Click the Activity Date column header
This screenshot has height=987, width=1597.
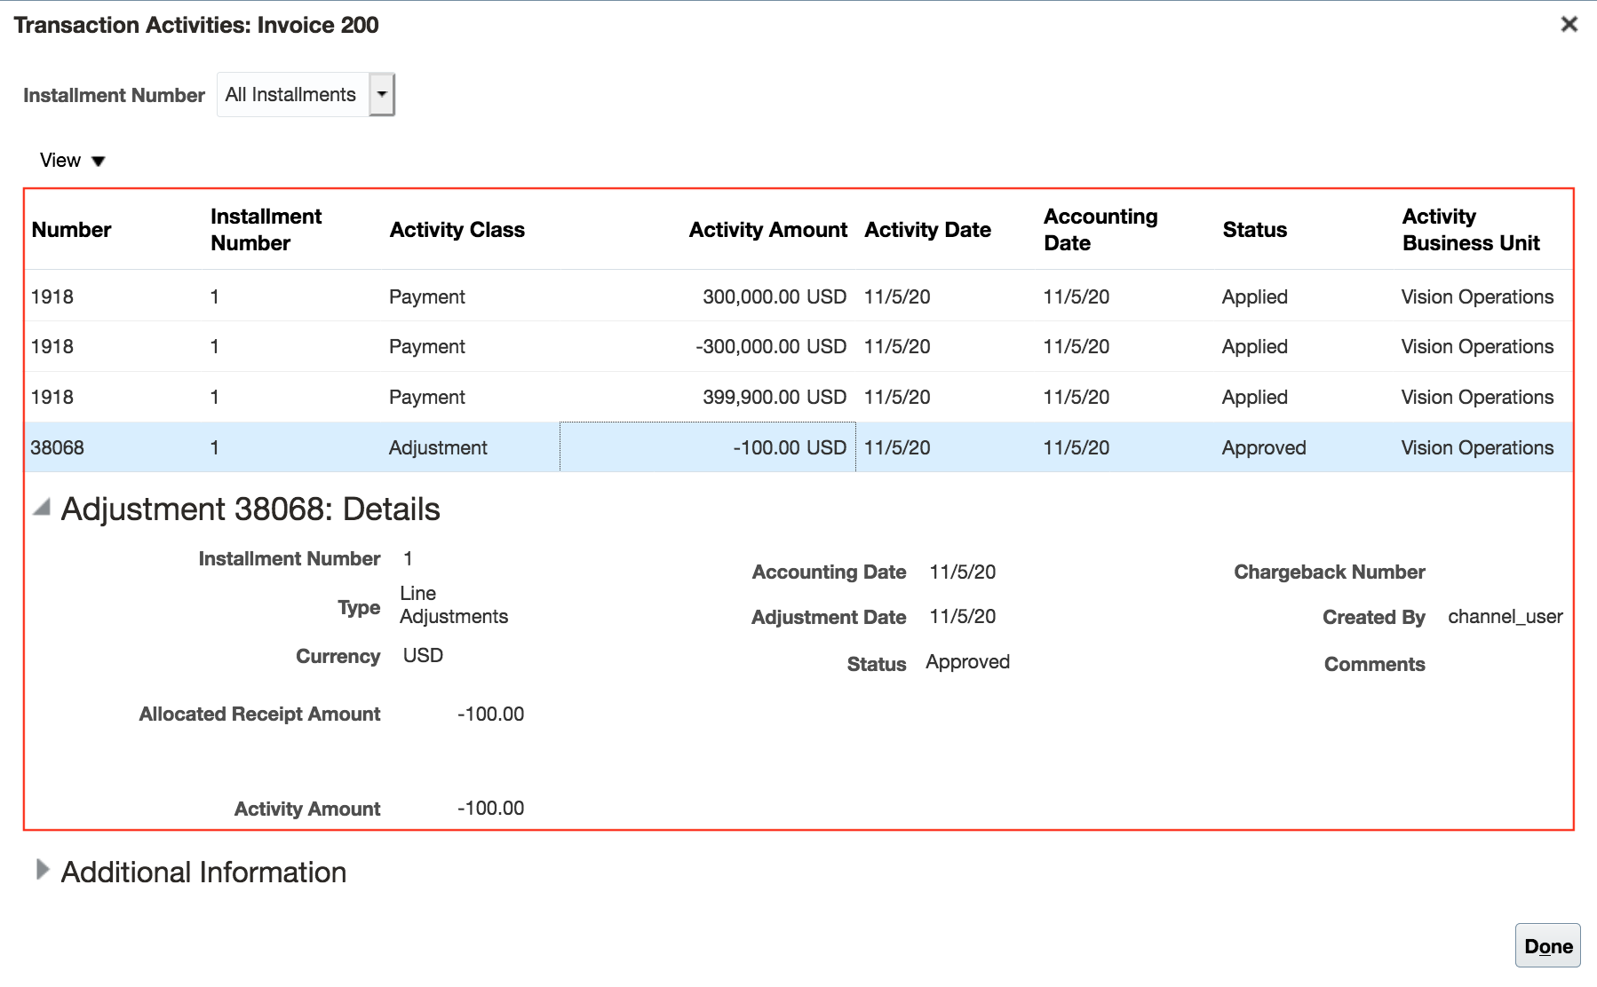927,229
